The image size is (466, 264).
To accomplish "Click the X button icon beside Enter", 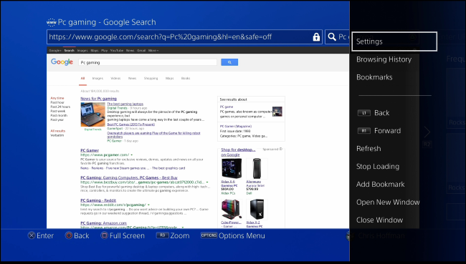I will coord(32,235).
